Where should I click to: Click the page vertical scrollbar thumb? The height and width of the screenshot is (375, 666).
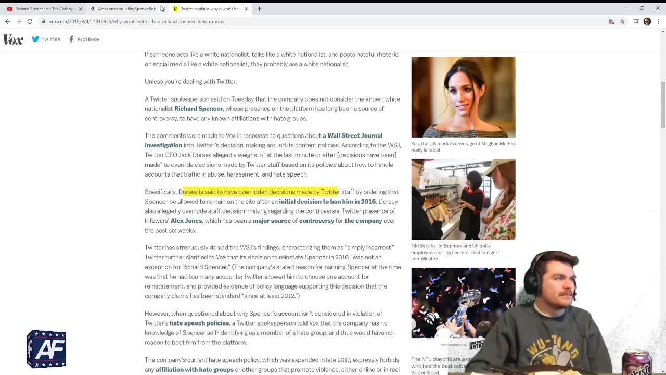pyautogui.click(x=663, y=104)
